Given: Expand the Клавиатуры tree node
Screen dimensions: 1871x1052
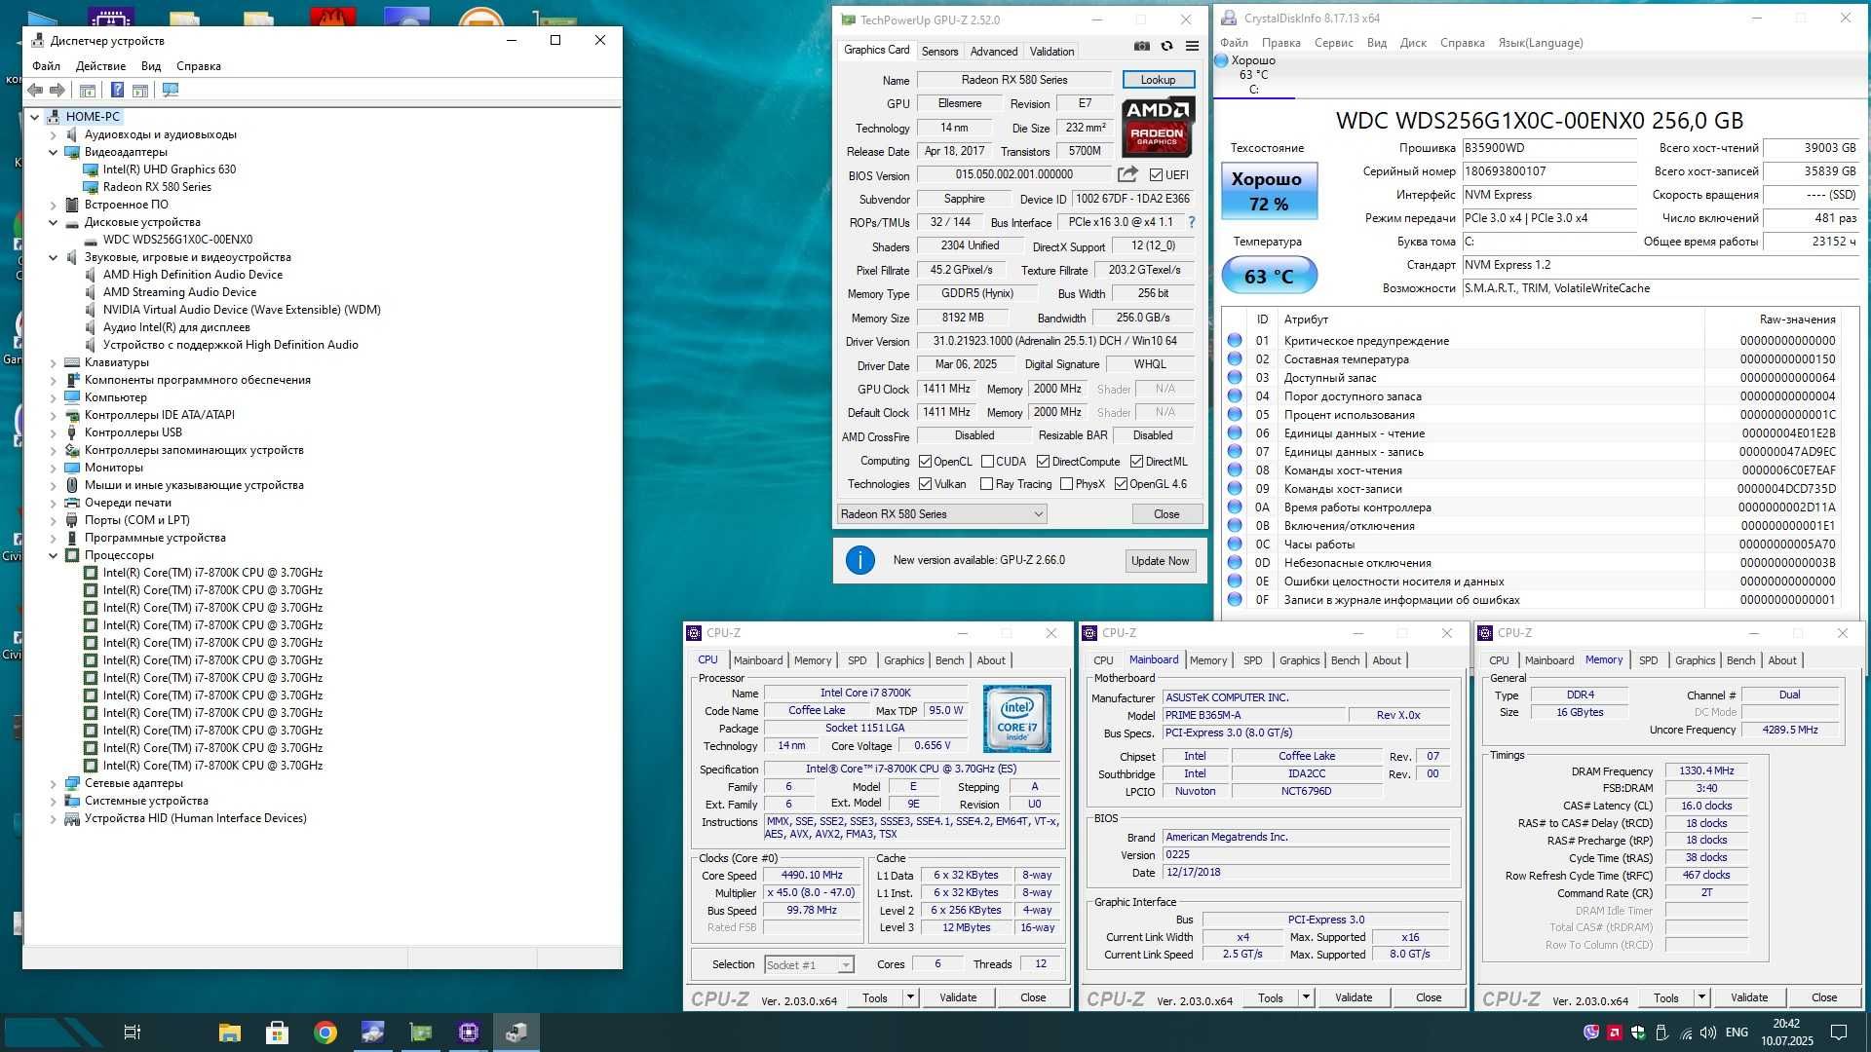Looking at the screenshot, I should point(54,362).
